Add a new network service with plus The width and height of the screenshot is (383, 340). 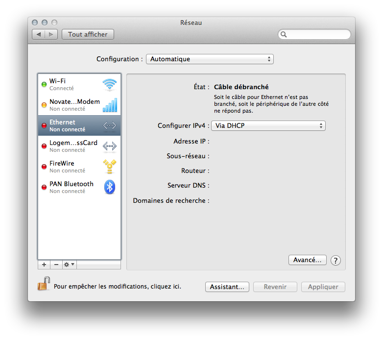click(x=44, y=265)
